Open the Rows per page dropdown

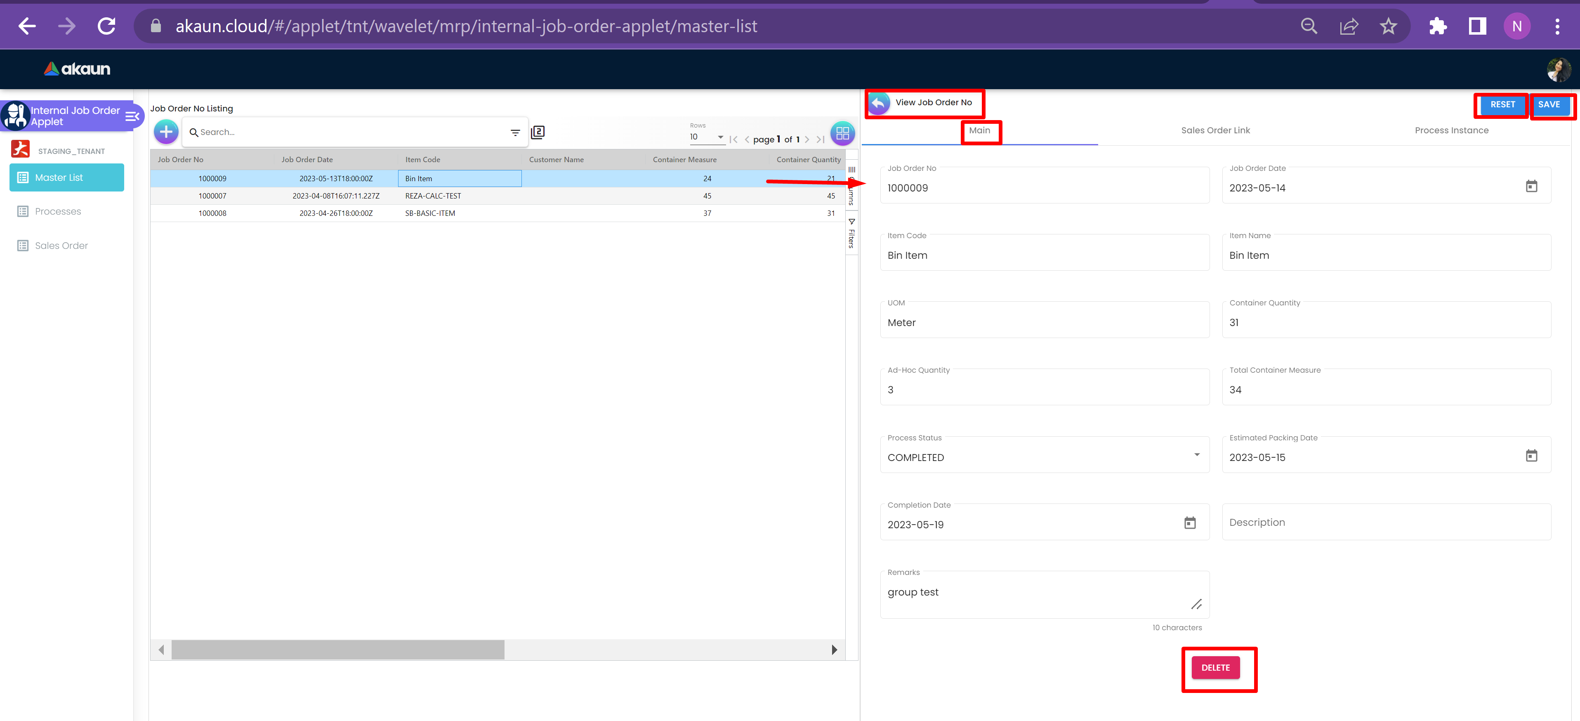tap(707, 137)
